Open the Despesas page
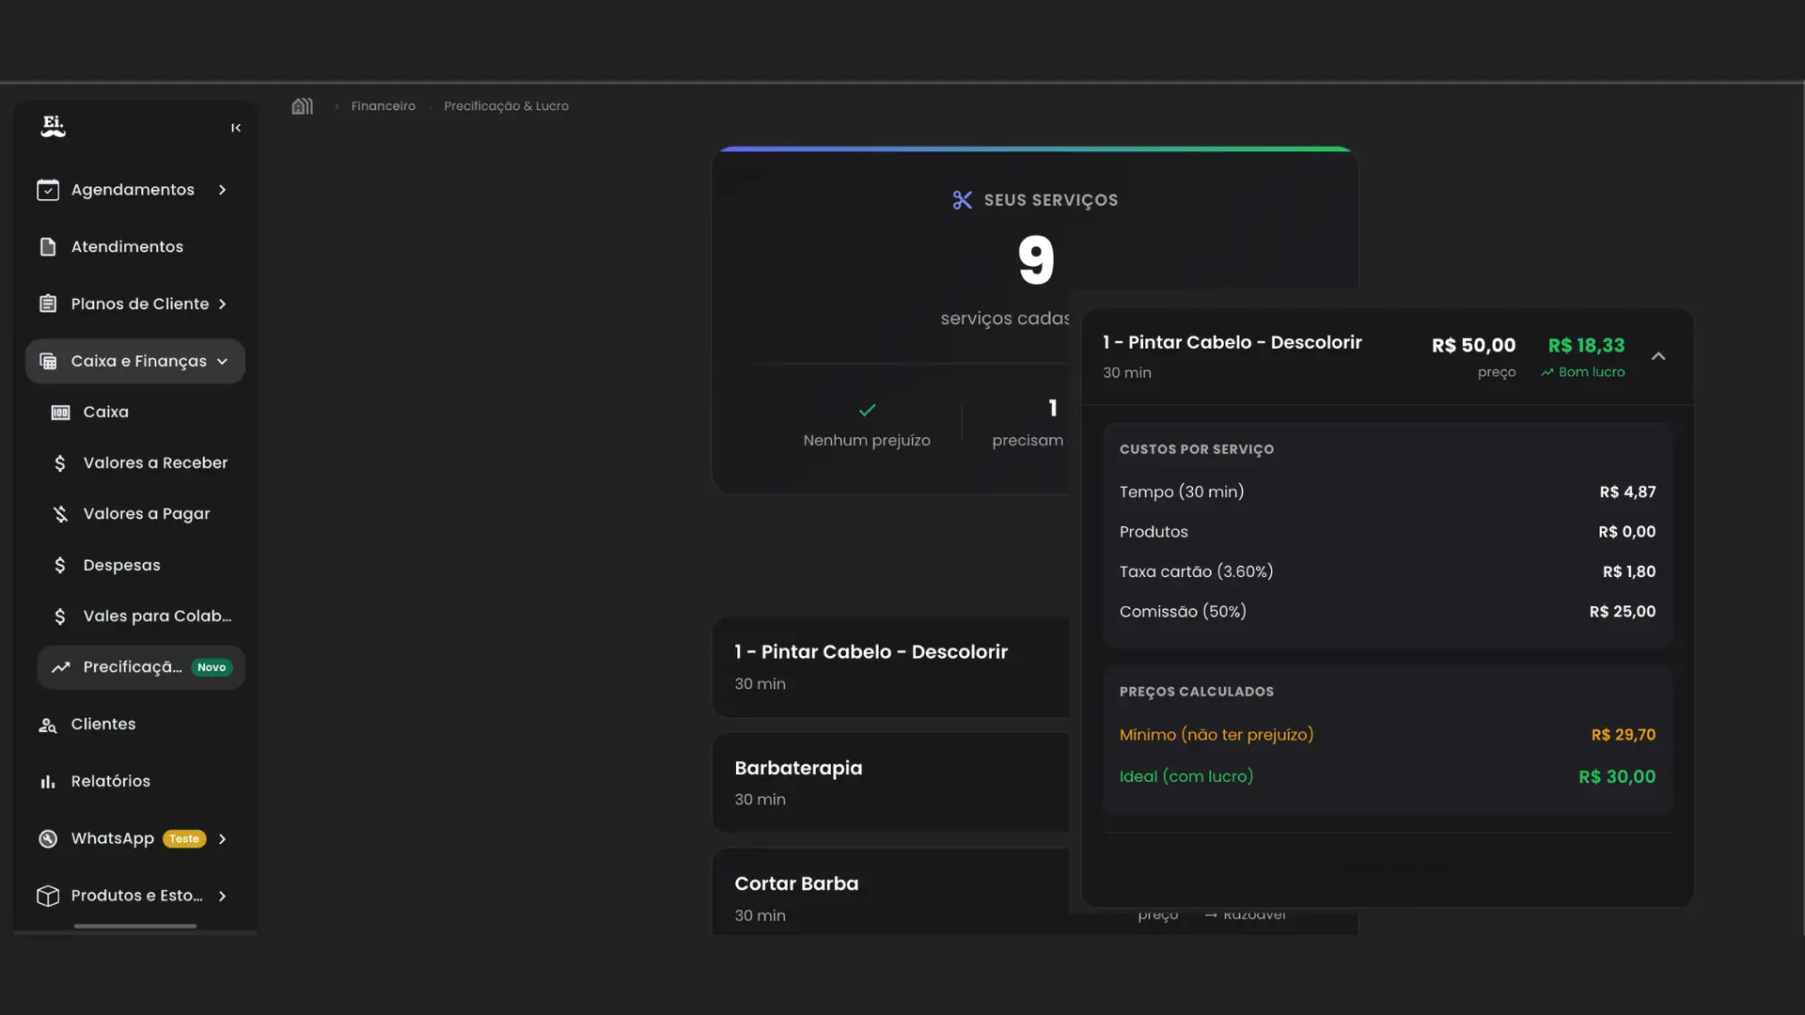1805x1015 pixels. (x=121, y=566)
